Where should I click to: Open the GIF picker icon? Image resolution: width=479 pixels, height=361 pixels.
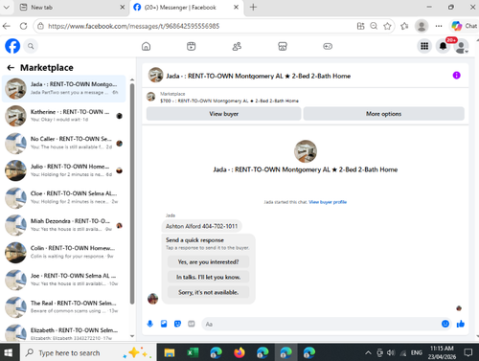[192, 324]
